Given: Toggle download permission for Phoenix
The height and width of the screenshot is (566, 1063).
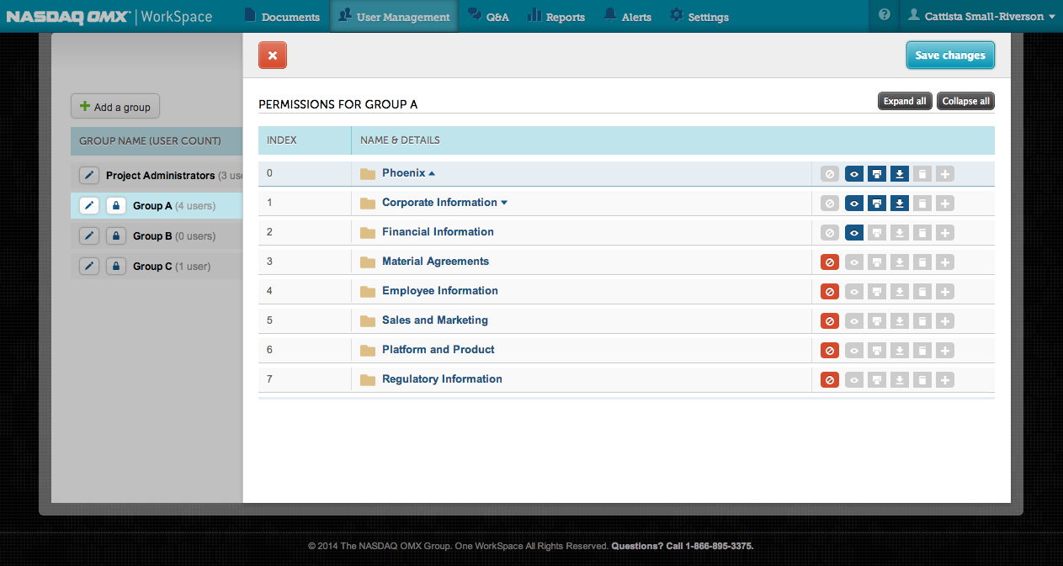Looking at the screenshot, I should (900, 174).
